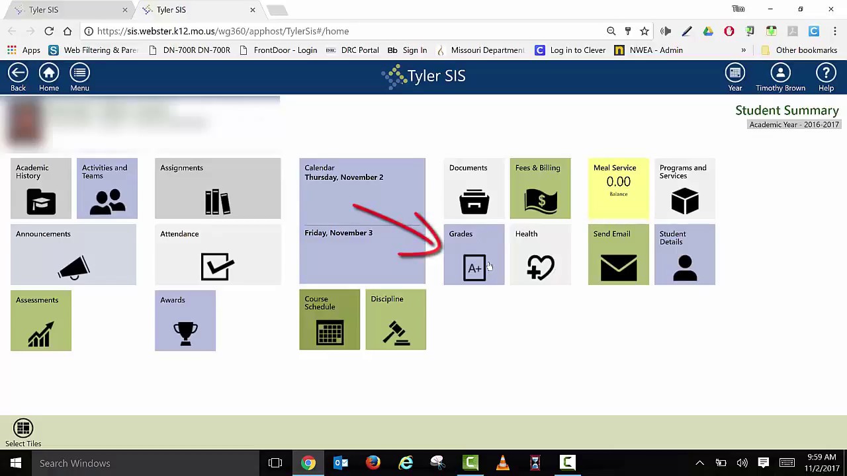Screen dimensions: 847x476
Task: Open the Other bookmarks folder
Action: 799,50
